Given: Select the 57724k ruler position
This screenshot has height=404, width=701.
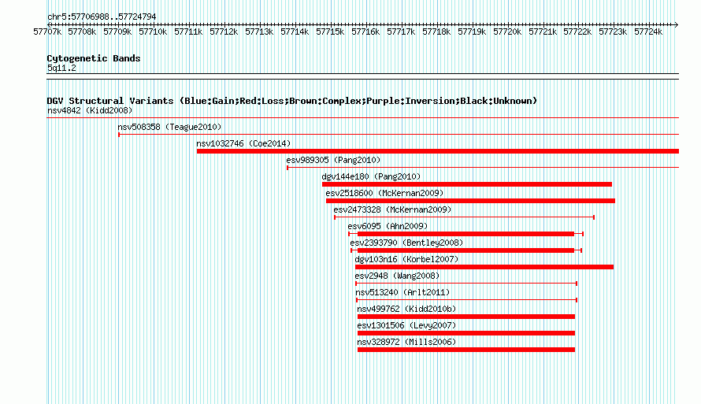Looking at the screenshot, I should [648, 32].
